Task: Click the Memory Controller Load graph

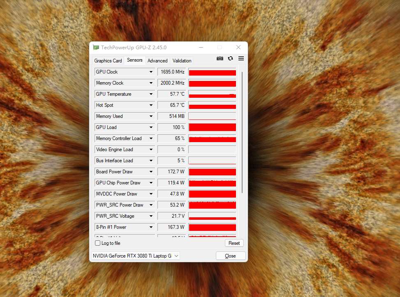Action: (212, 138)
